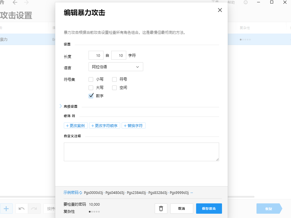Expand the 高级设置 section
291x218 pixels.
[x=61, y=106]
